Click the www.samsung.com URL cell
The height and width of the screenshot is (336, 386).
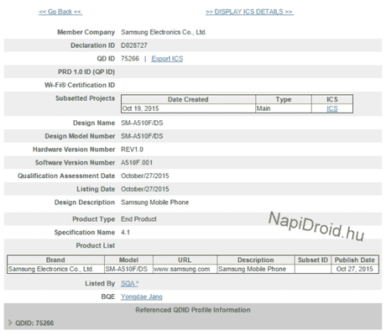[185, 269]
